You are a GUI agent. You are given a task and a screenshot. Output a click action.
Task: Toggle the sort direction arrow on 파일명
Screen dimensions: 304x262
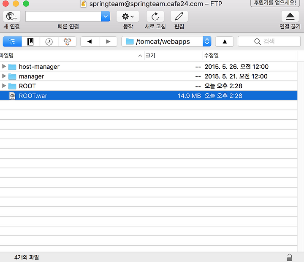(x=140, y=56)
